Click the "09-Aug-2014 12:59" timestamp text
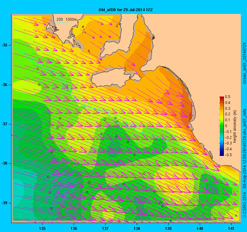This screenshot has height=232, width=247. (245, 173)
